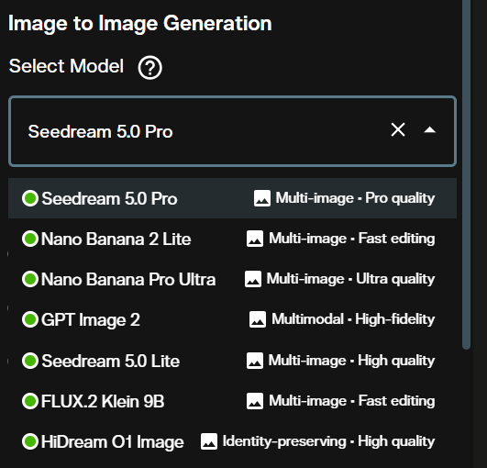This screenshot has width=487, height=468.
Task: Click the 'Multi-image · Ultra quality' text
Action: (350, 279)
